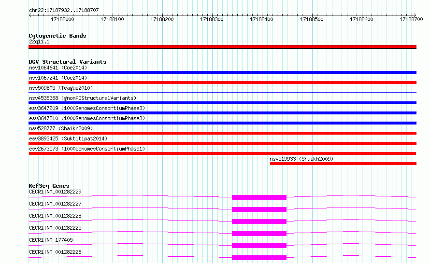Click the left arrow end of the ruler
This screenshot has width=430, height=263.
coord(30,15)
